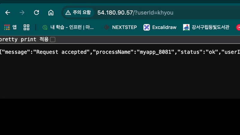240x135 pixels.
Task: Open the 강서구립등빛도서관 library bookmark icon
Action: pos(186,27)
